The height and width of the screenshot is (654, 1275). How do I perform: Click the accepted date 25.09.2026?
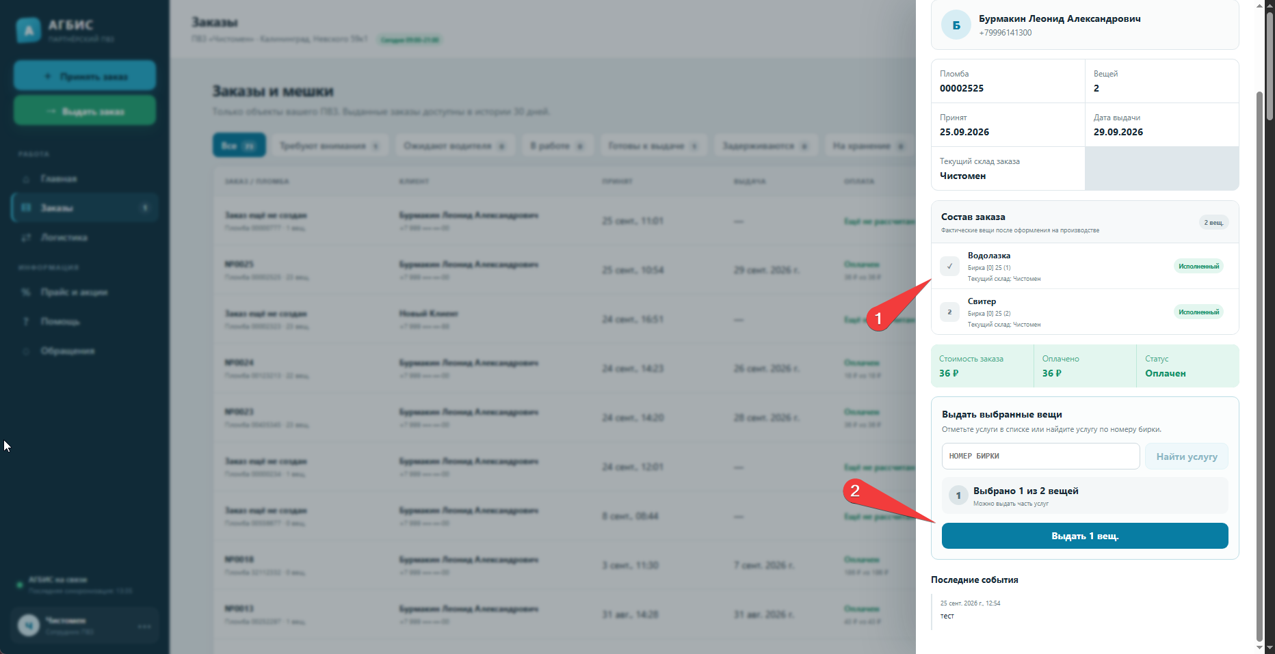pos(964,132)
